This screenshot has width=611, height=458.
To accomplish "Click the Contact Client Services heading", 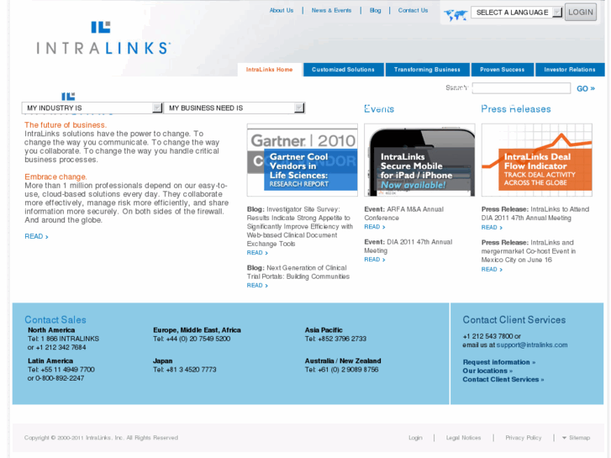I will pyautogui.click(x=514, y=319).
